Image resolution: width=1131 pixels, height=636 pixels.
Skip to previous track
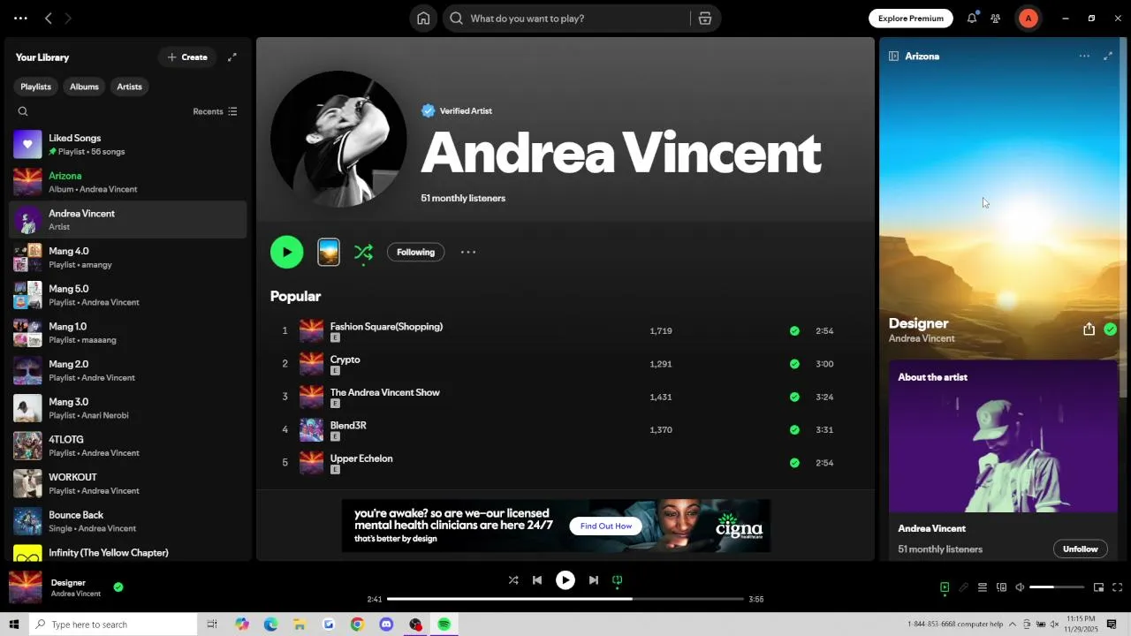pos(537,580)
